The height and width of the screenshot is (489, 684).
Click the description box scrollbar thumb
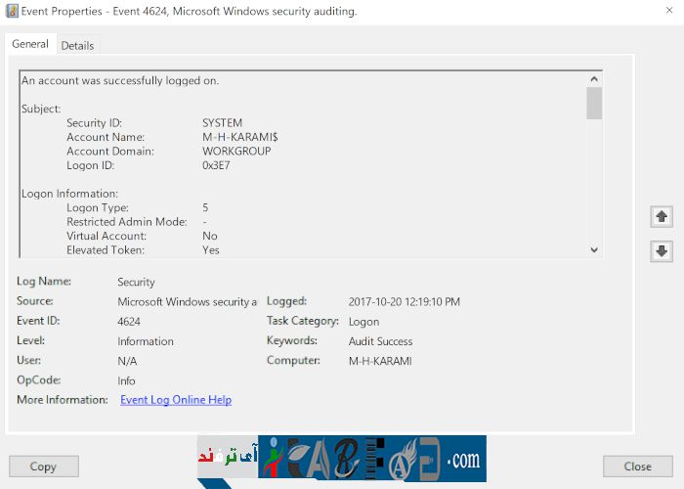coord(594,103)
